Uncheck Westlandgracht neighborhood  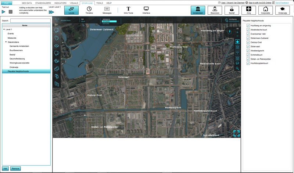point(248,51)
